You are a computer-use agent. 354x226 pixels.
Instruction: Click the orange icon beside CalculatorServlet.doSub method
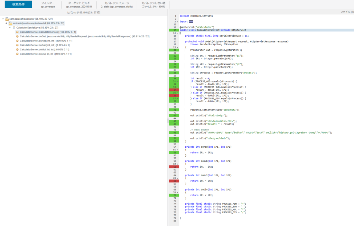[17, 45]
